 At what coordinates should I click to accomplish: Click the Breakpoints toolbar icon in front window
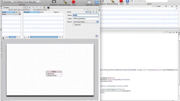[x=54, y=2]
